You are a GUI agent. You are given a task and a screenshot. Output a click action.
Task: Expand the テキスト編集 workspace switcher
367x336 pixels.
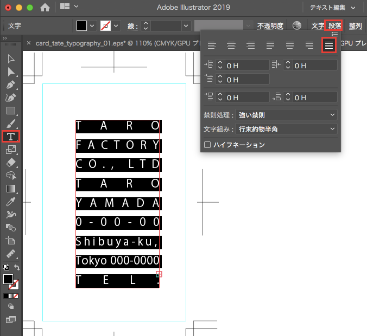pyautogui.click(x=332, y=8)
